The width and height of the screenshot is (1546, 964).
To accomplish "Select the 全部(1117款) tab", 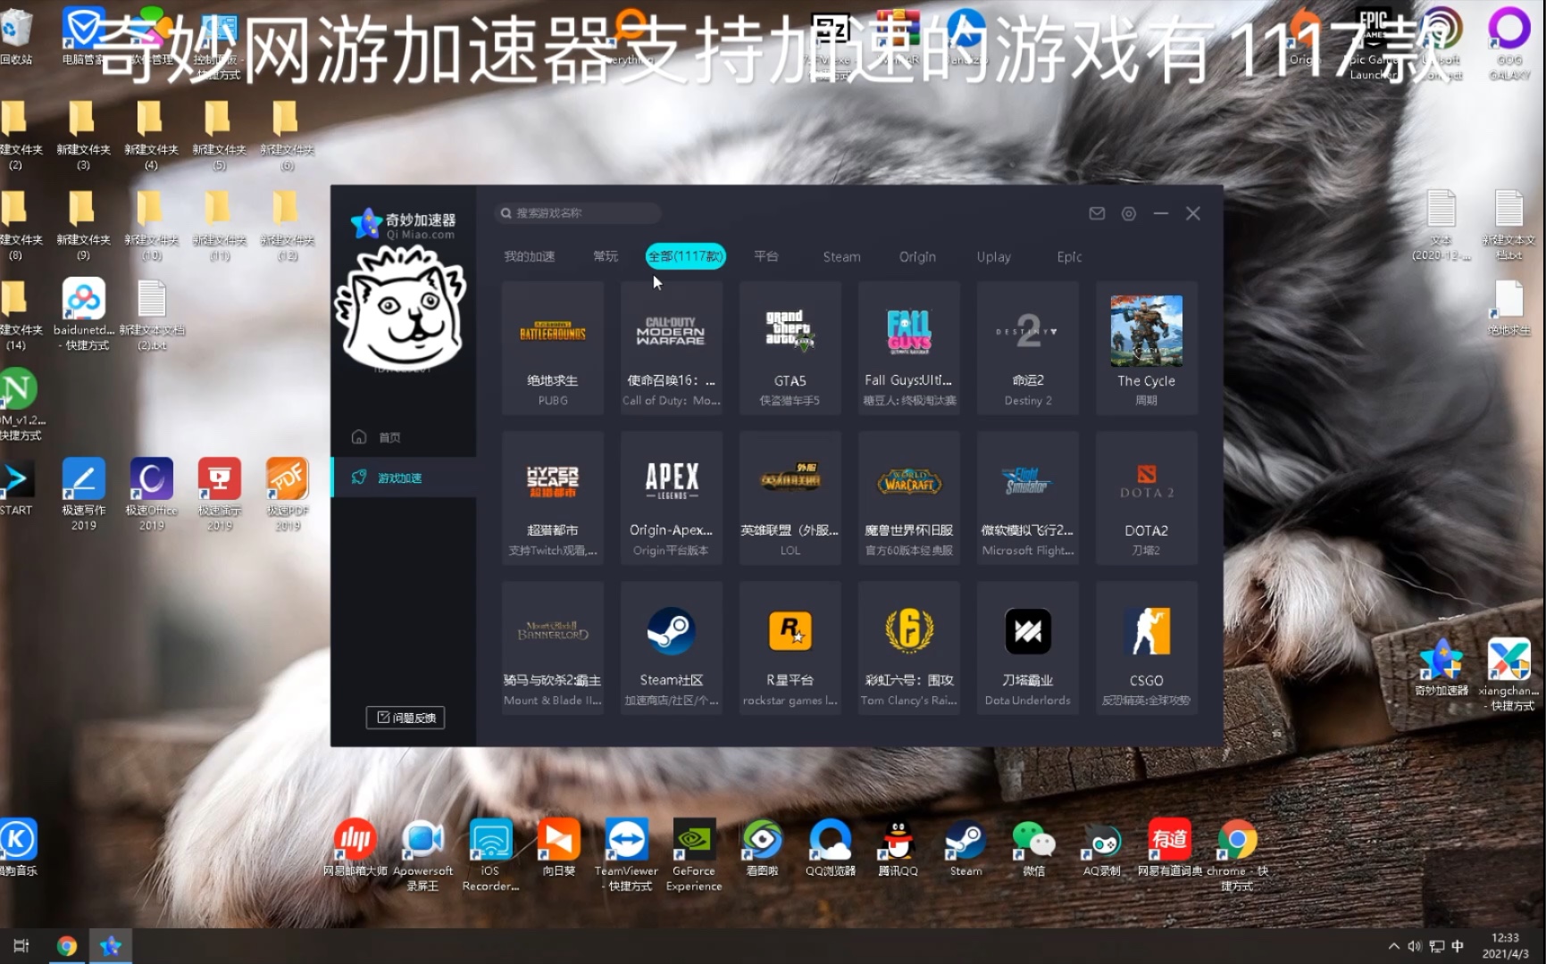I will (685, 257).
